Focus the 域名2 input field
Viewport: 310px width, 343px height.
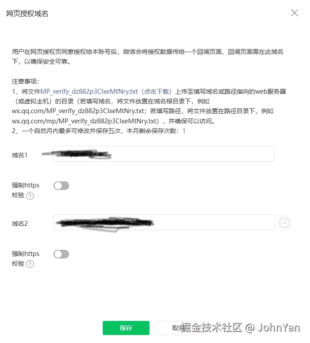pos(164,222)
